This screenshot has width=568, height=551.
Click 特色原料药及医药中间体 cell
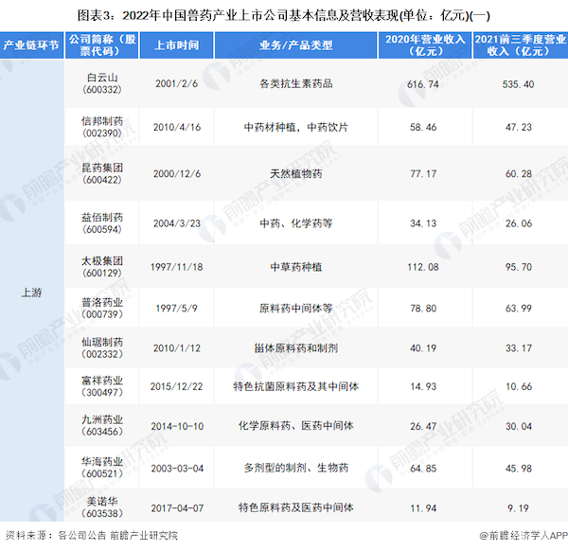click(x=296, y=507)
